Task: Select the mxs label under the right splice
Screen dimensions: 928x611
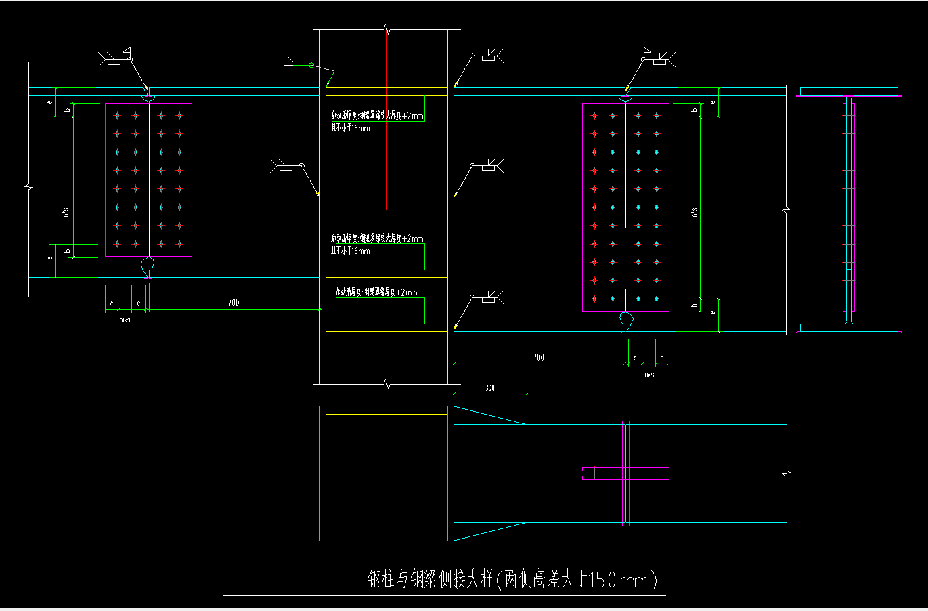Action: [x=648, y=375]
